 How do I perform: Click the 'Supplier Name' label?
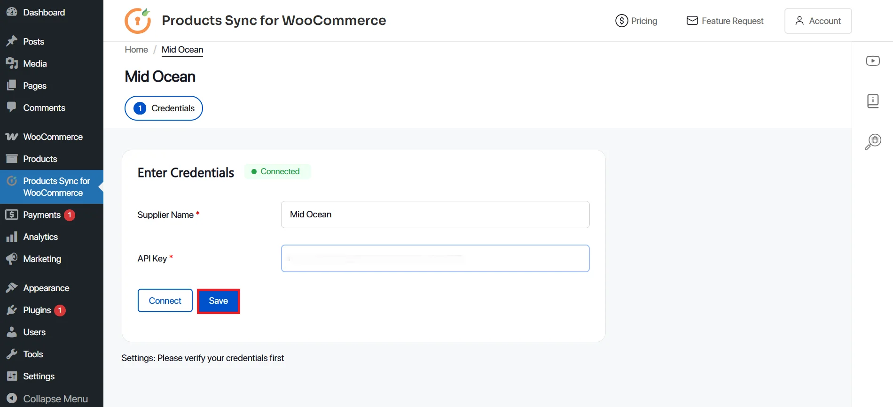click(x=165, y=215)
